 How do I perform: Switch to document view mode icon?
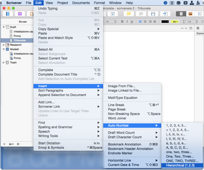coord(181,14)
